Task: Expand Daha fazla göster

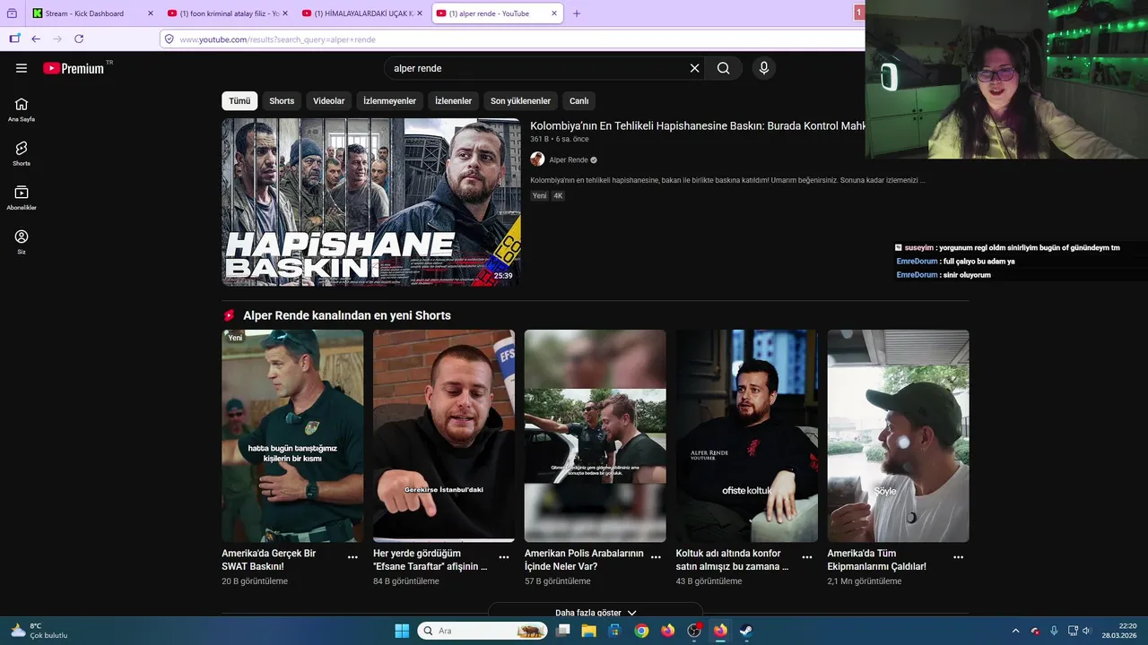Action: tap(596, 613)
